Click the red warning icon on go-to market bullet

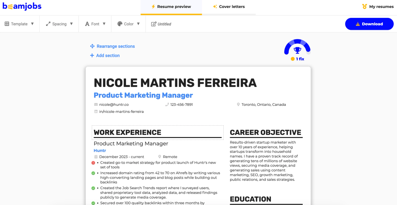tap(93, 163)
